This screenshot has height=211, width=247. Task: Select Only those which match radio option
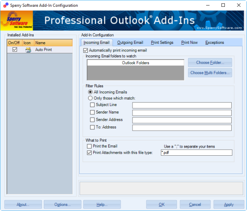click(90, 98)
